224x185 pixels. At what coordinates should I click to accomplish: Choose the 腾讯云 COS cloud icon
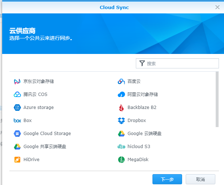(17, 94)
